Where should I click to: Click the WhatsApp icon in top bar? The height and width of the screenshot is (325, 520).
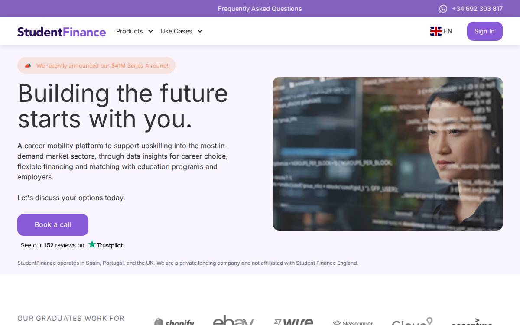443,9
